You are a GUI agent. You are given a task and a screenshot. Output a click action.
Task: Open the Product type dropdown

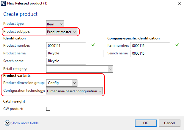pyautogui.click(x=55, y=24)
